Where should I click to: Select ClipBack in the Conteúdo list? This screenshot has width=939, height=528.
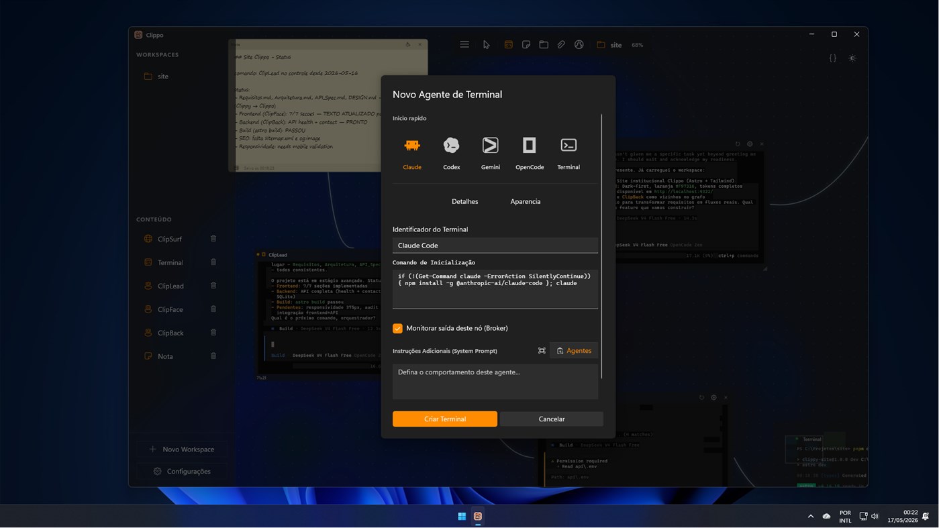(170, 333)
